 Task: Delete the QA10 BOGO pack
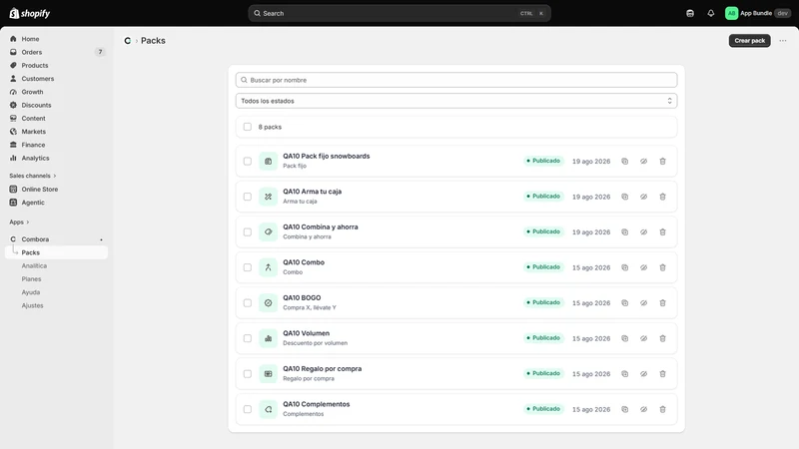click(x=662, y=303)
